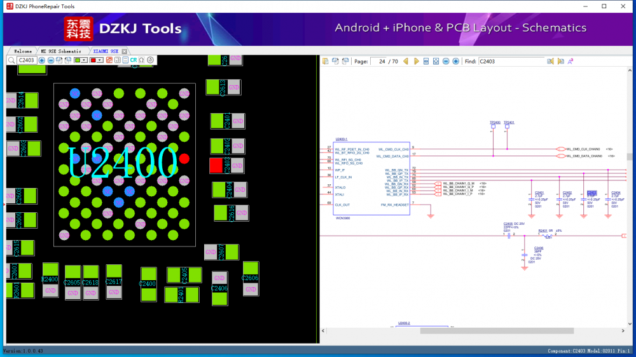Select capacitor C2616 on PCB layout
This screenshot has height=357, width=636.
(232, 213)
